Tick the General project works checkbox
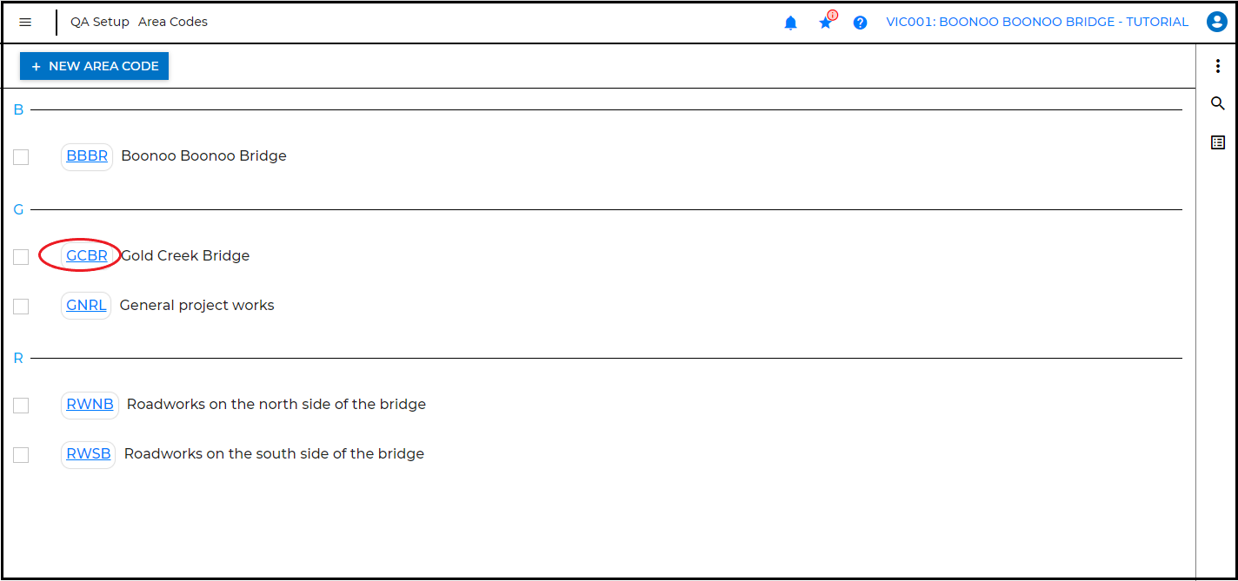The height and width of the screenshot is (581, 1238). pyautogui.click(x=21, y=307)
